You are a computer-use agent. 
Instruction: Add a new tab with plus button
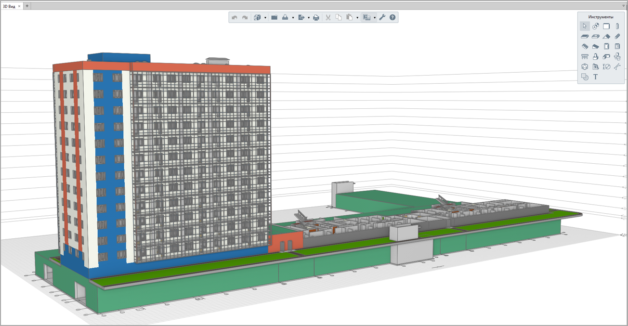[27, 6]
